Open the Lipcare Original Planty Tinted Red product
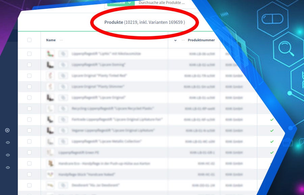 tap(99, 76)
